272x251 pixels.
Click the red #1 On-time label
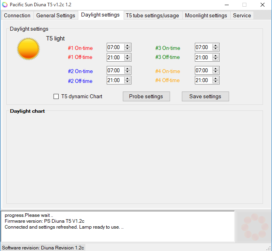pyautogui.click(x=80, y=48)
